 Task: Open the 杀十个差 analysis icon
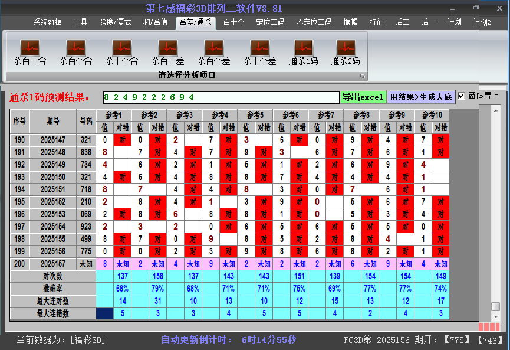point(259,53)
